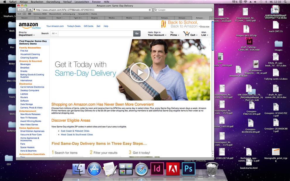The height and width of the screenshot is (181, 290).
Task: Click the Bluetooth menu bar icon
Action: (266, 2)
